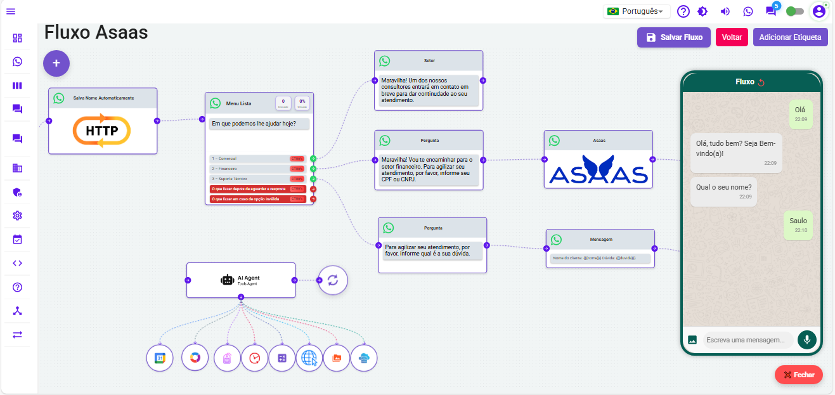
Task: Expand the purple plus add-node button
Action: [56, 63]
